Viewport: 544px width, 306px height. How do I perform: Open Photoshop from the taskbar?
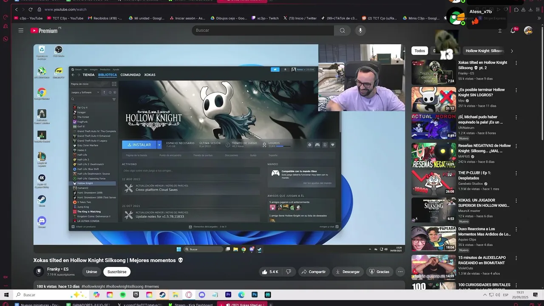tap(255, 295)
